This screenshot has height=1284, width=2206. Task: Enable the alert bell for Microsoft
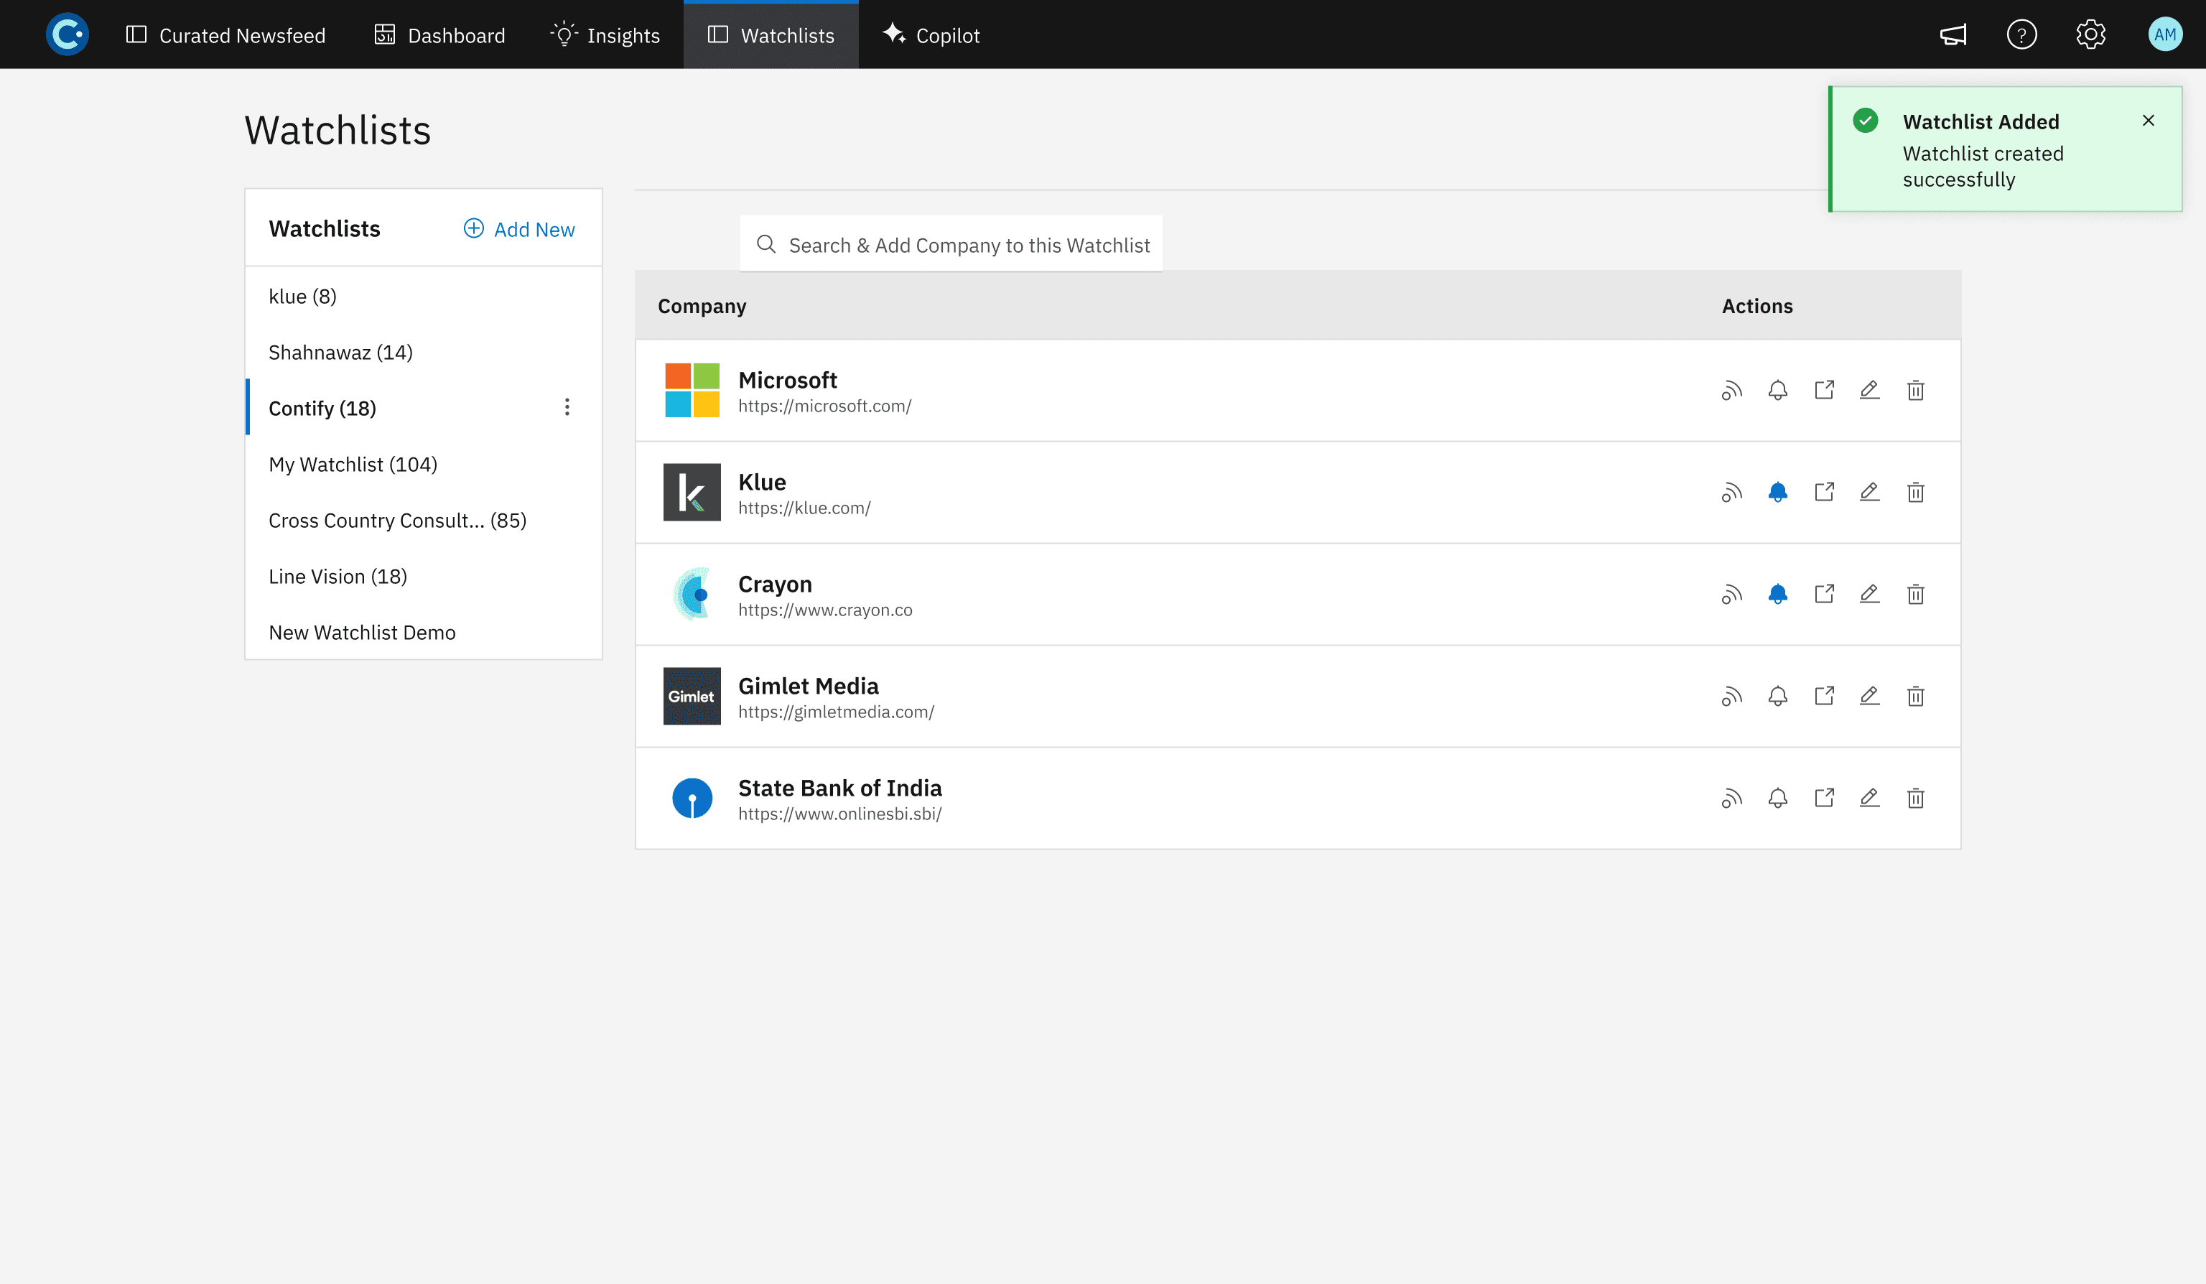coord(1777,391)
